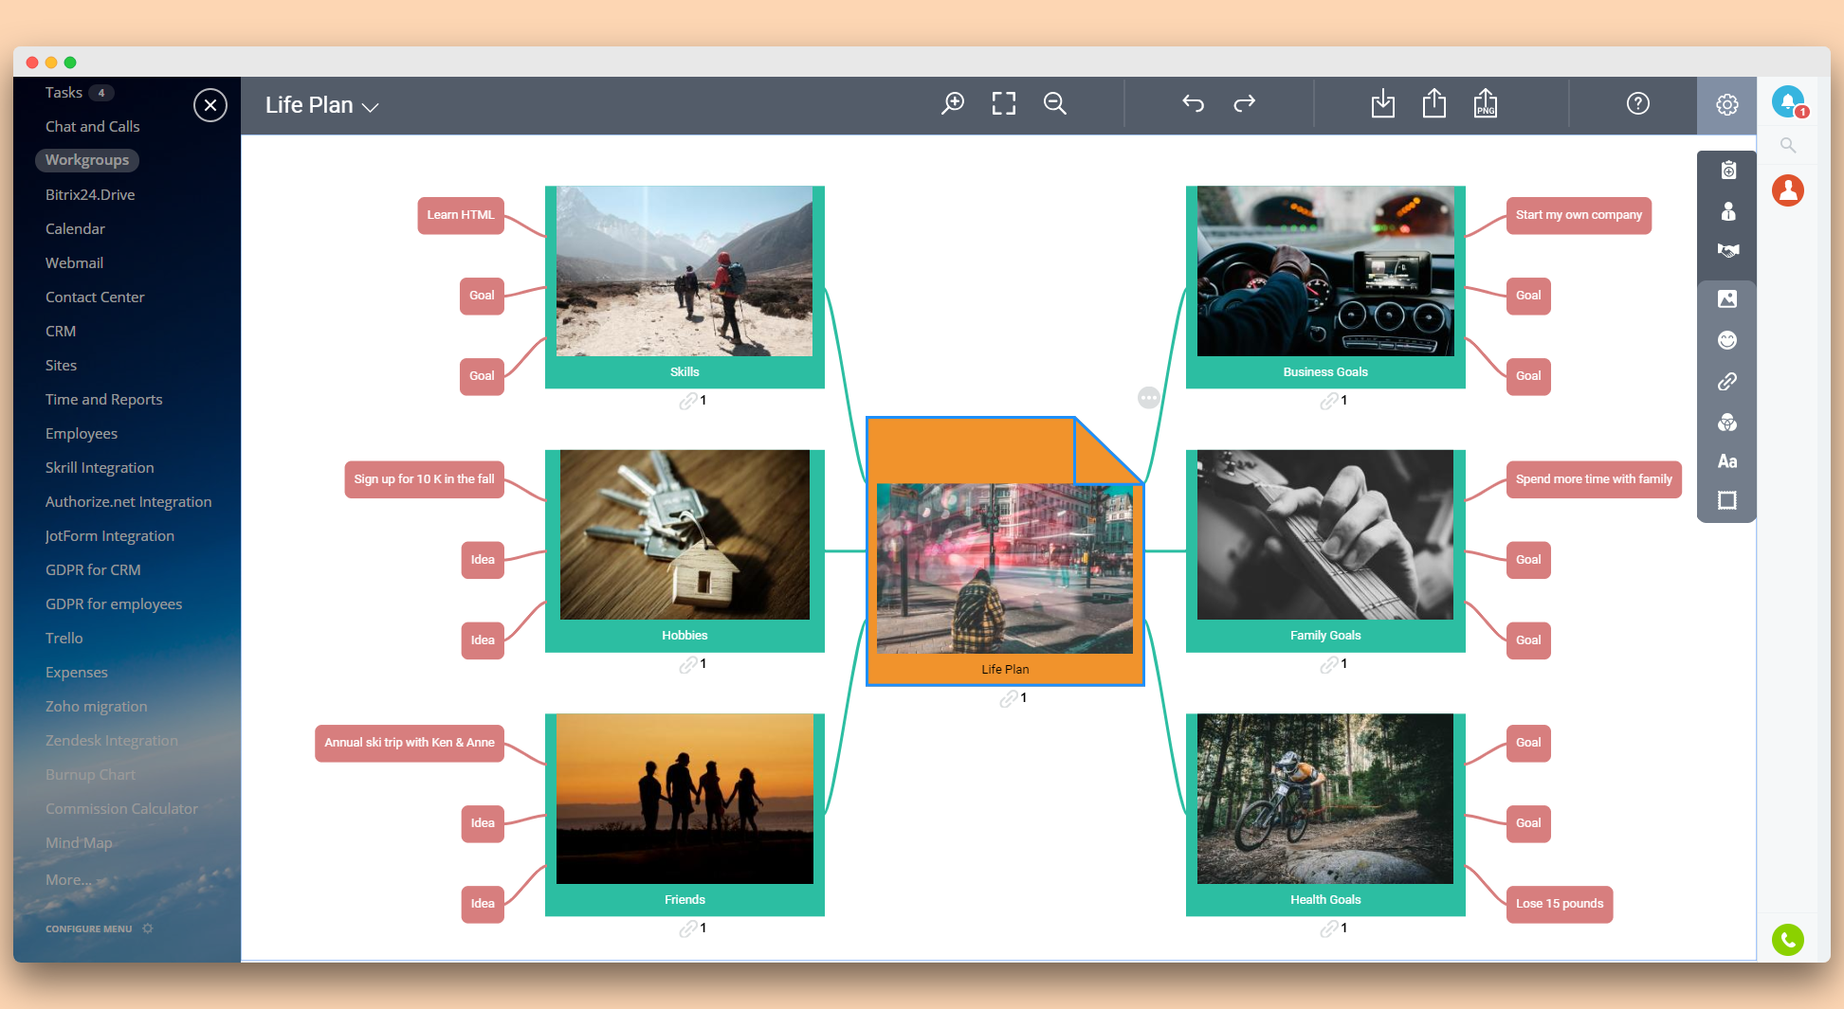Click the fit-to-screen icon
Screen dimensions: 1844x1009
1004,103
